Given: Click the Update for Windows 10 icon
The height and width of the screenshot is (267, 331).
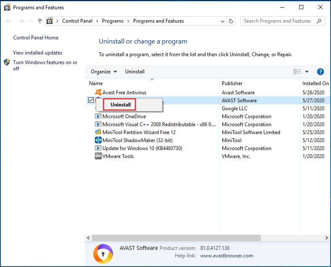Looking at the screenshot, I should 98,148.
